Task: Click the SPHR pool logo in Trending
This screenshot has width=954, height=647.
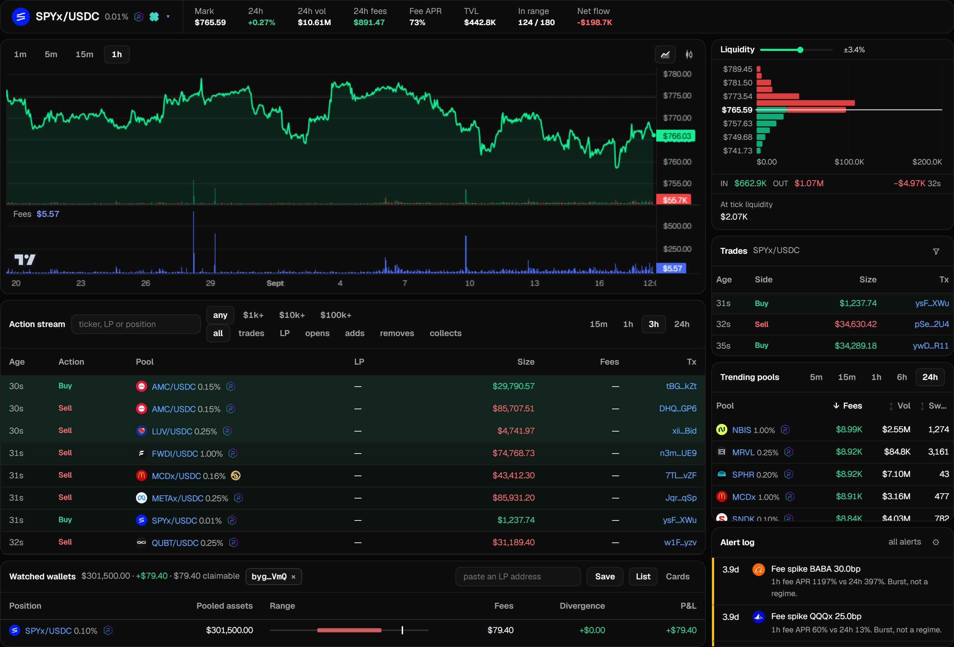Action: pos(722,474)
